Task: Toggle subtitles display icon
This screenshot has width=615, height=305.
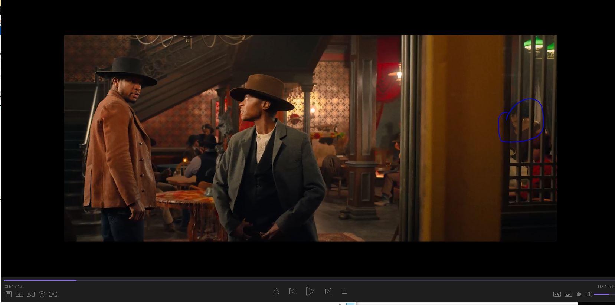Action: pos(568,294)
